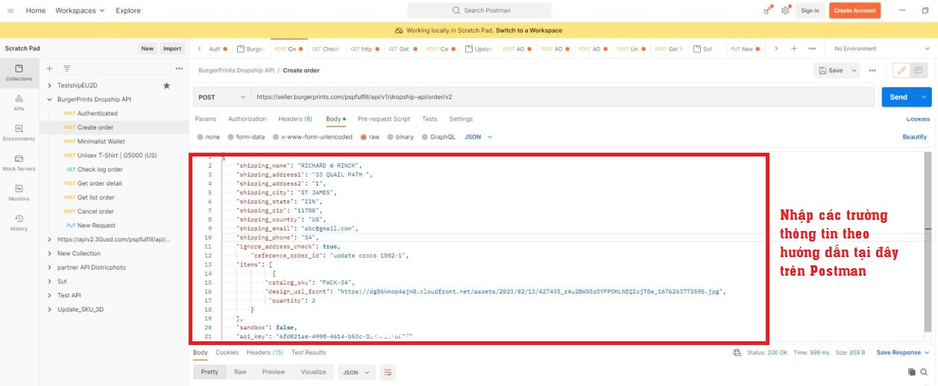This screenshot has height=386, width=938.
Task: Switch to the pencil edit mode icon
Action: pos(901,70)
